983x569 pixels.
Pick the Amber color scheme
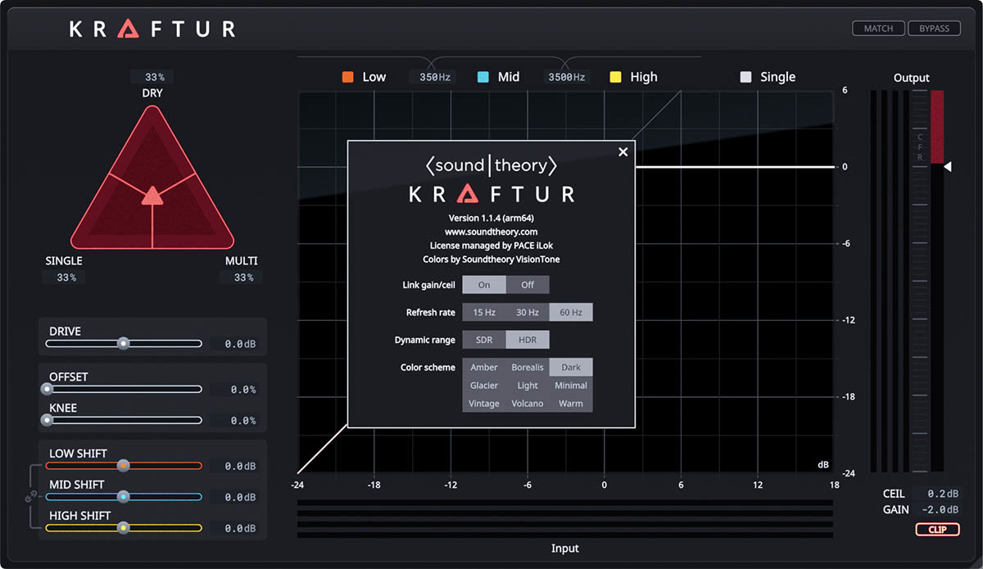[x=484, y=368]
